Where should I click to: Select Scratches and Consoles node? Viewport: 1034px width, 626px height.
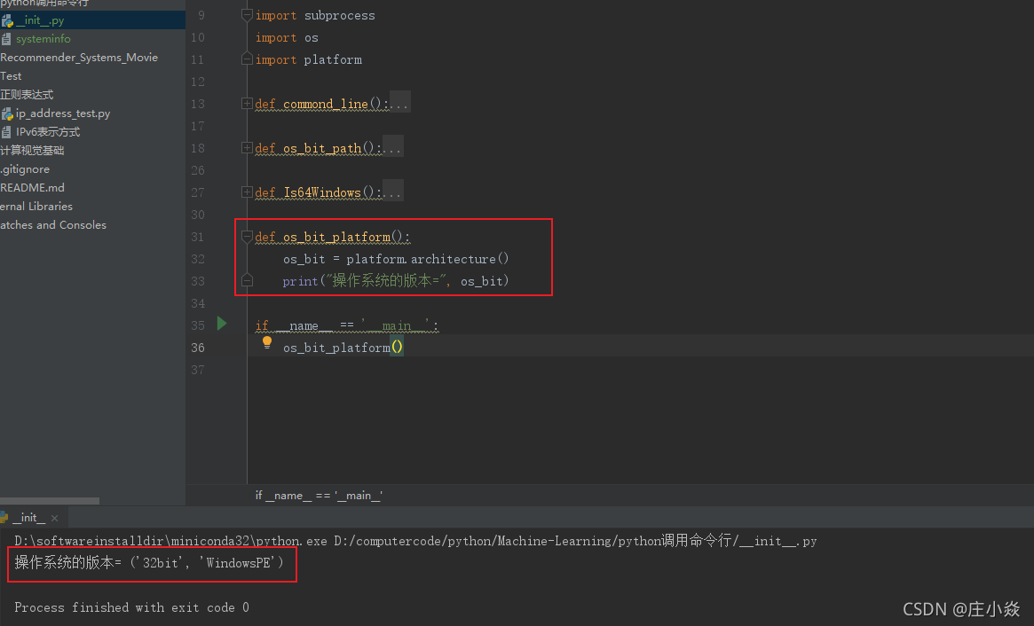52,224
